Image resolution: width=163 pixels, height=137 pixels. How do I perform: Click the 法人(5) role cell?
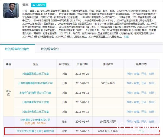8,93
